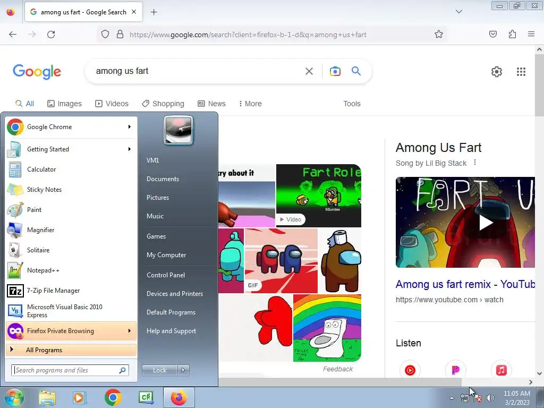Open the media player taskbar icon
Image resolution: width=544 pixels, height=408 pixels.
point(79,397)
